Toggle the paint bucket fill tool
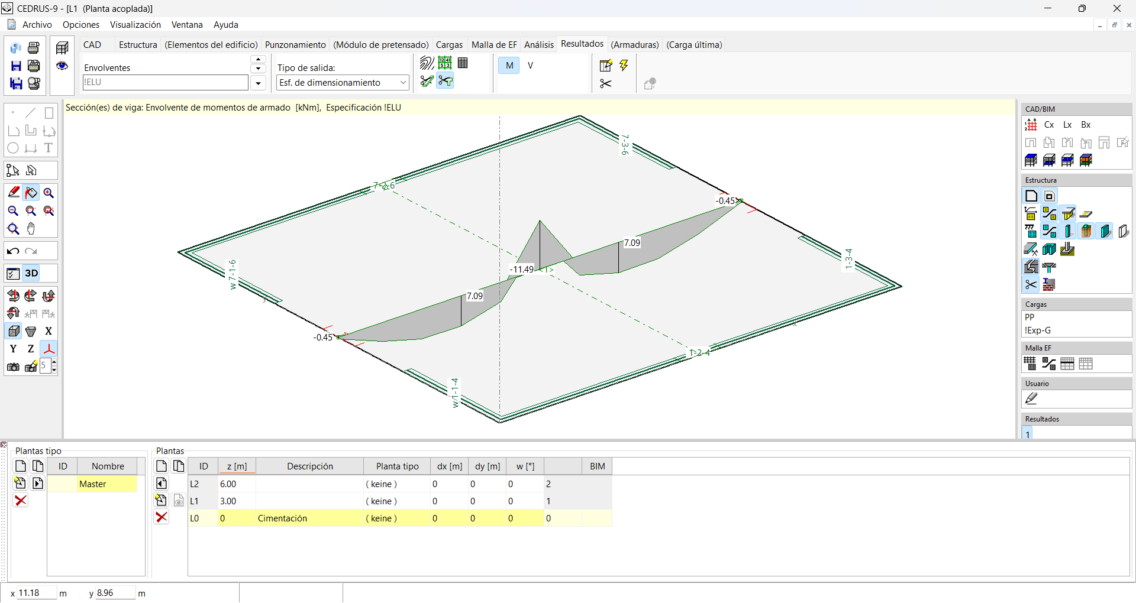 pyautogui.click(x=31, y=193)
